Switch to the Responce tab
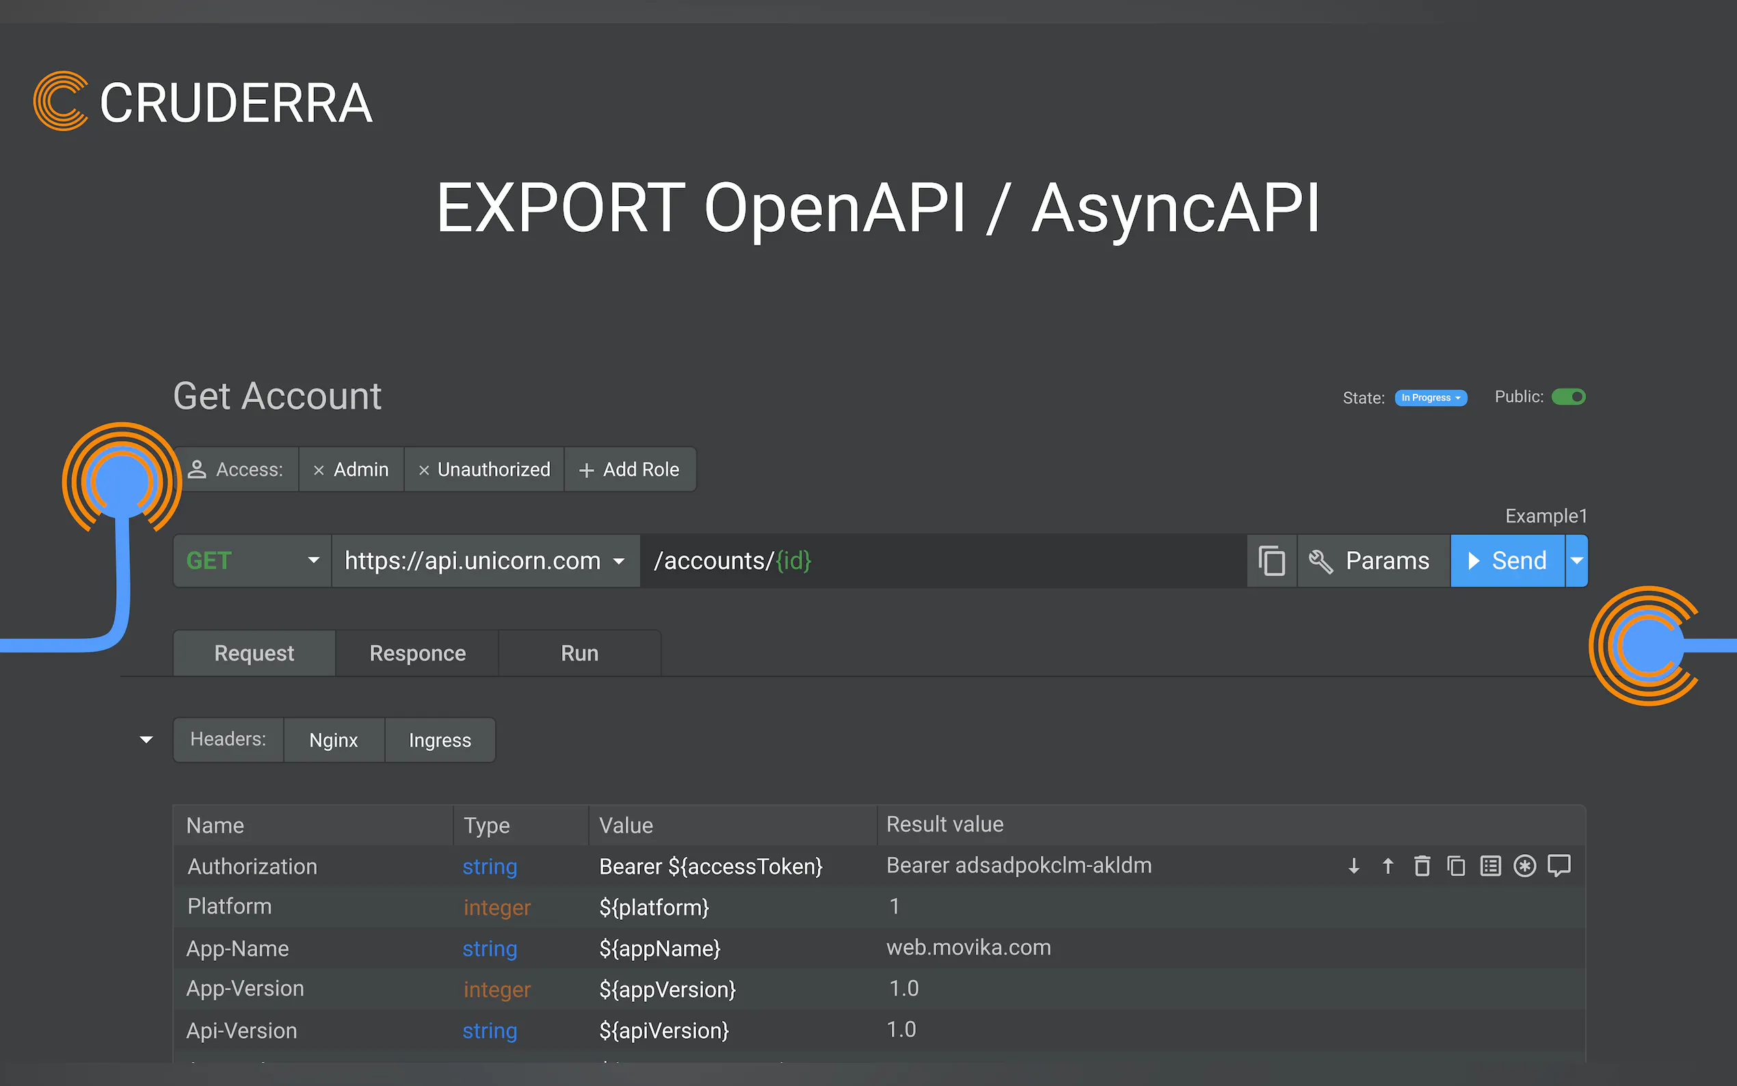 pyautogui.click(x=417, y=654)
